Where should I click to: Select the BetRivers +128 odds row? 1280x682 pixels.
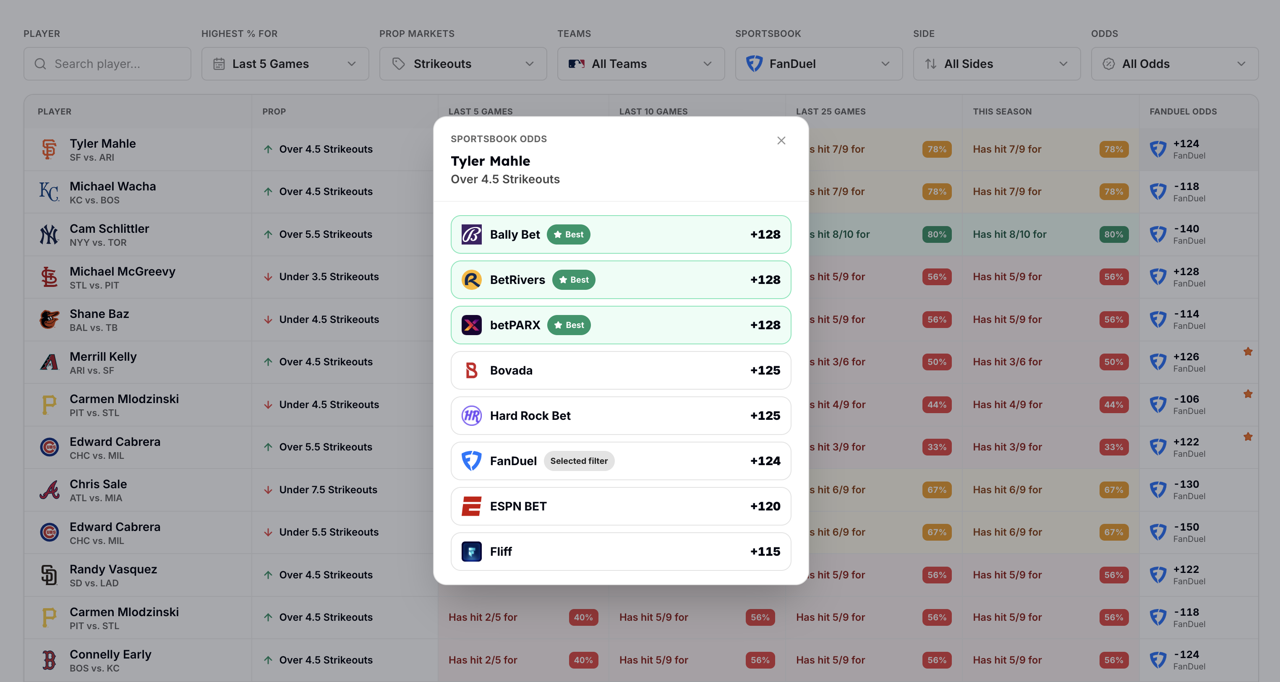[621, 280]
